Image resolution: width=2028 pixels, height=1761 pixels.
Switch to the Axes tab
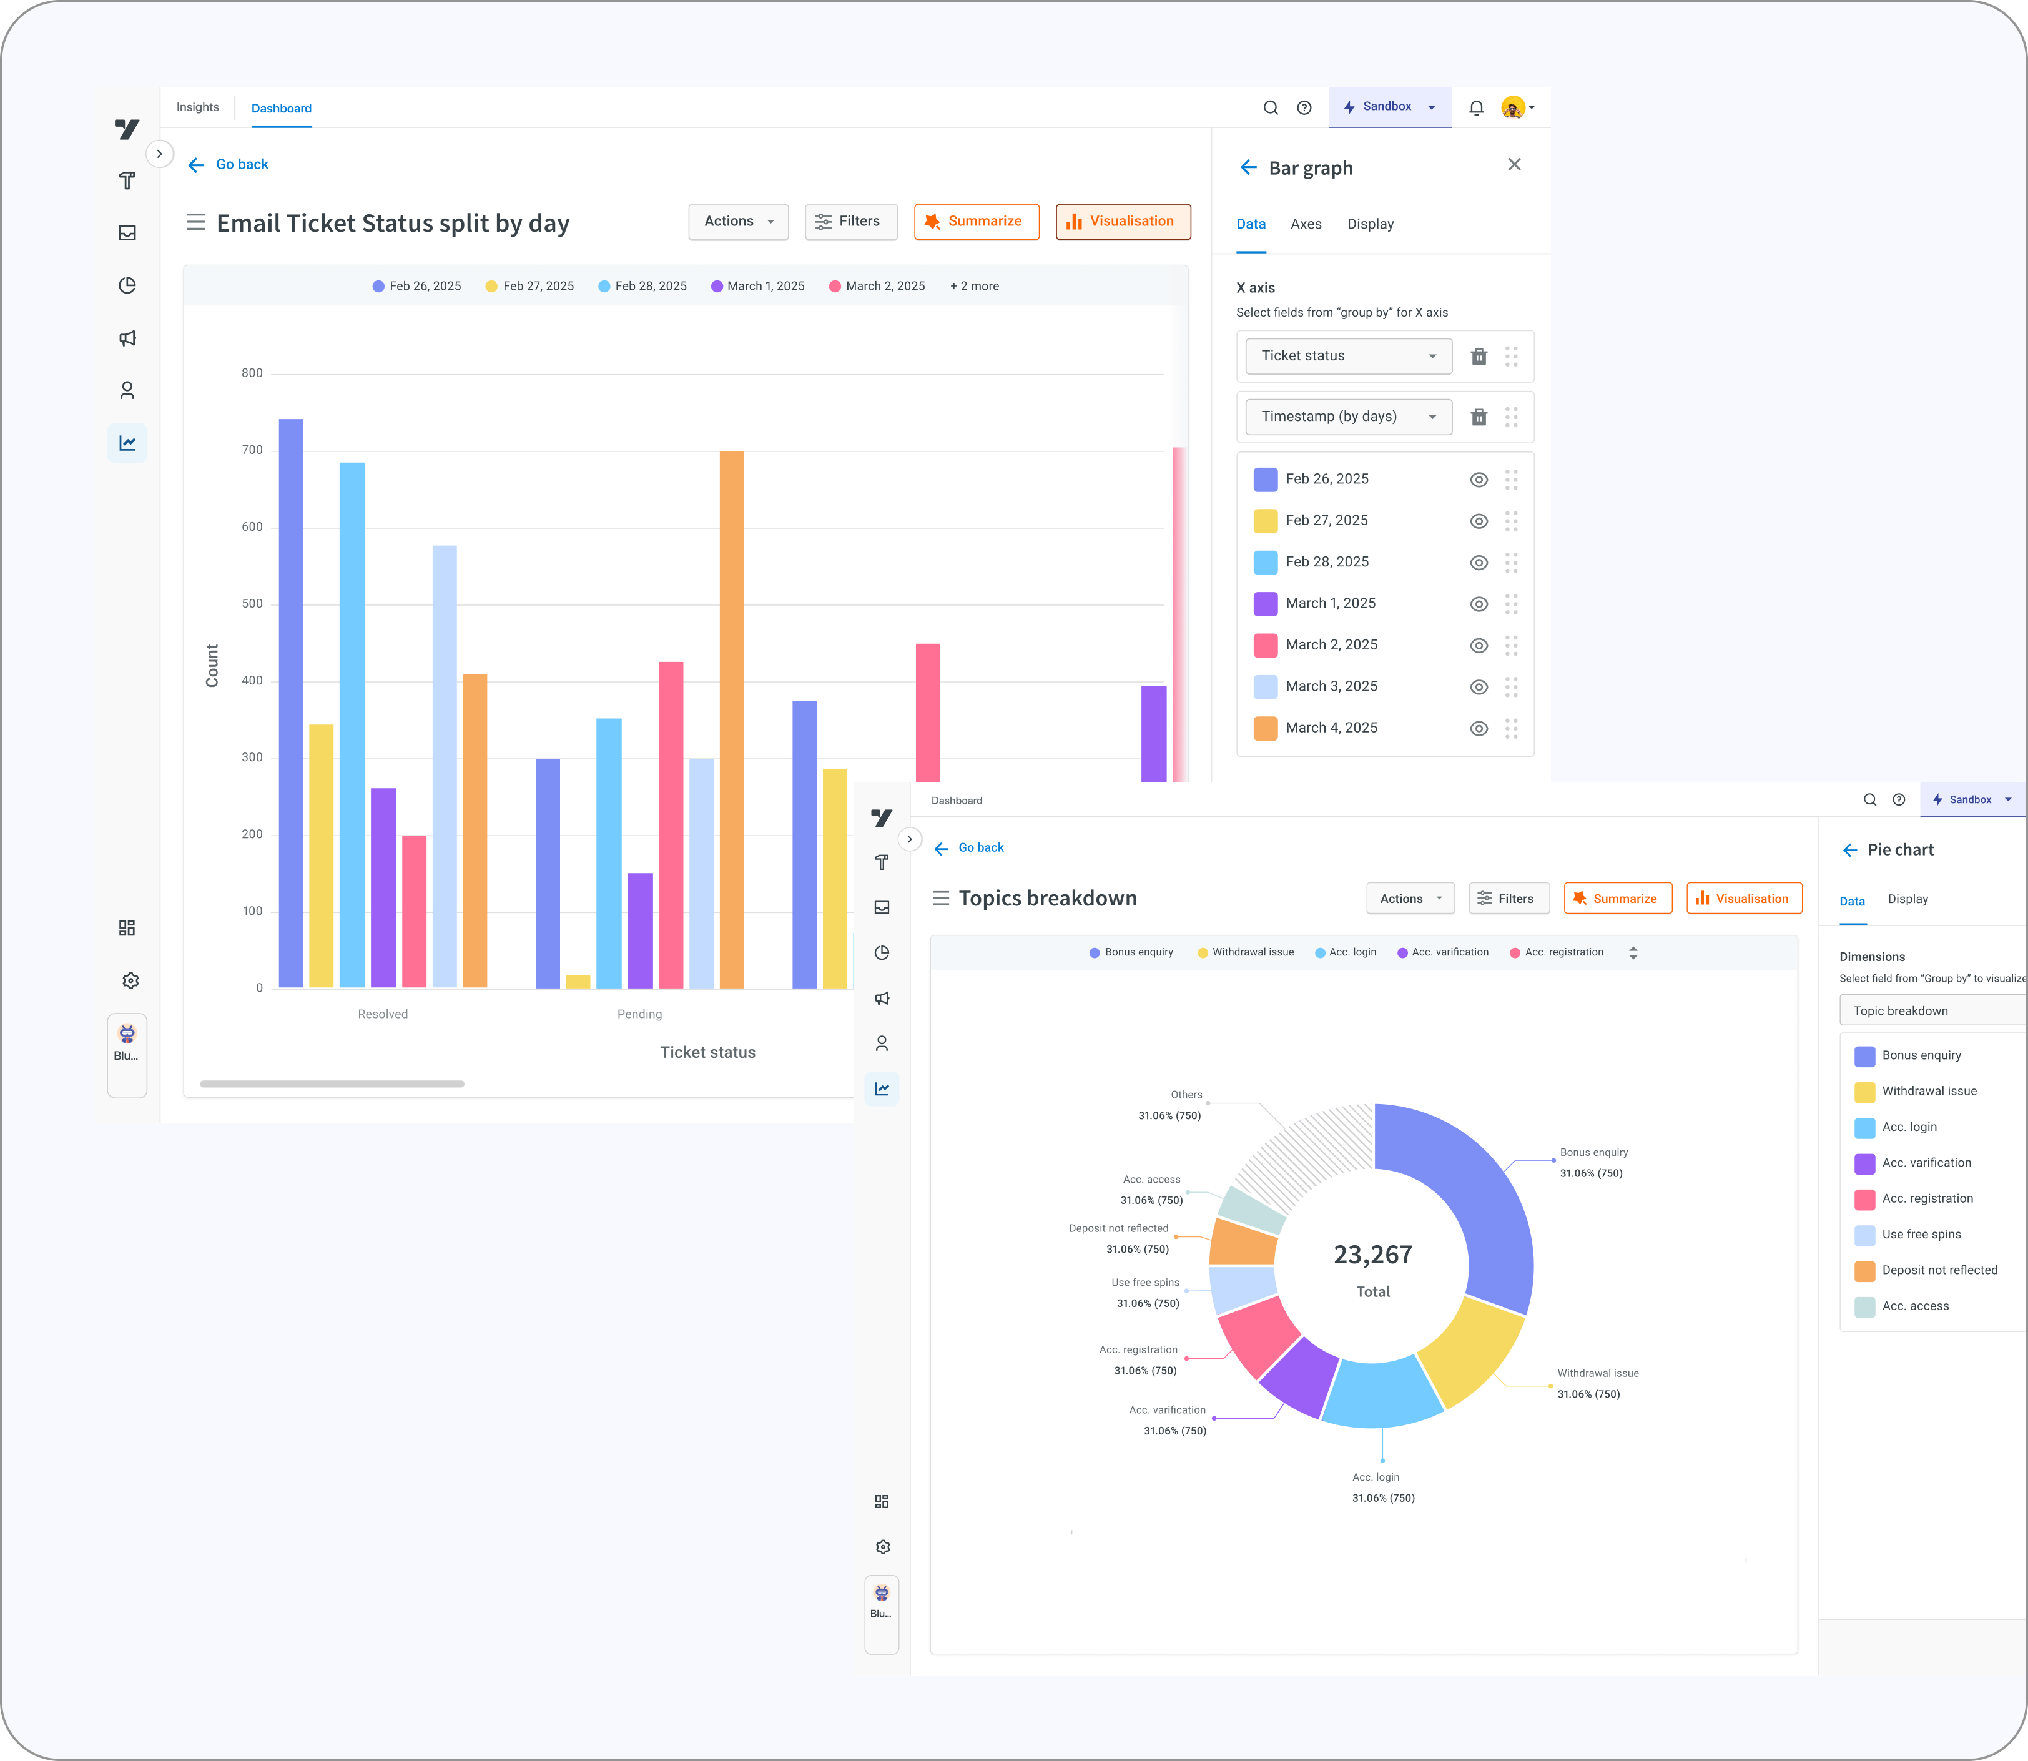tap(1306, 224)
